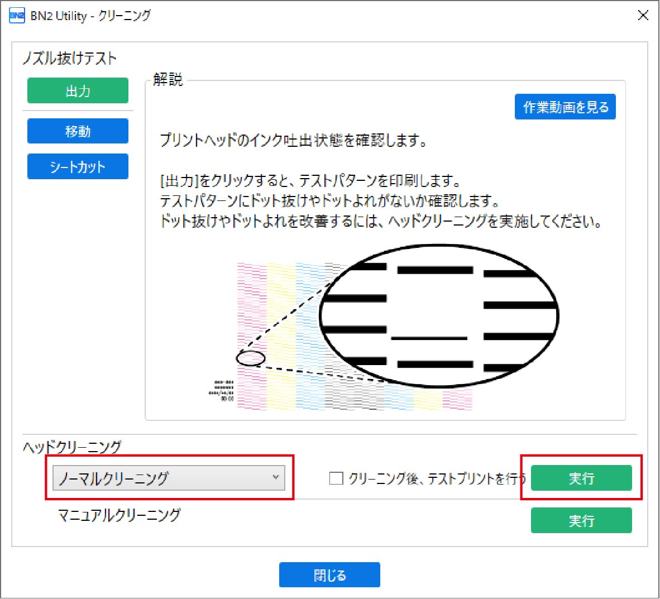Viewport: 660px width, 599px height.
Task: Enable test print after cleaning checkbox
Action: click(x=336, y=478)
